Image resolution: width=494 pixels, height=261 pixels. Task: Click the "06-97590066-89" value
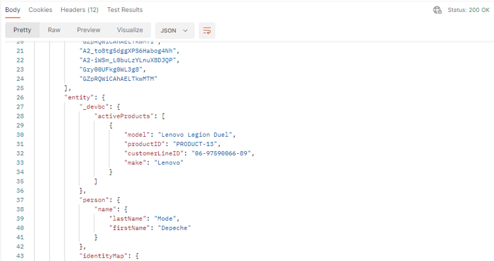click(221, 153)
